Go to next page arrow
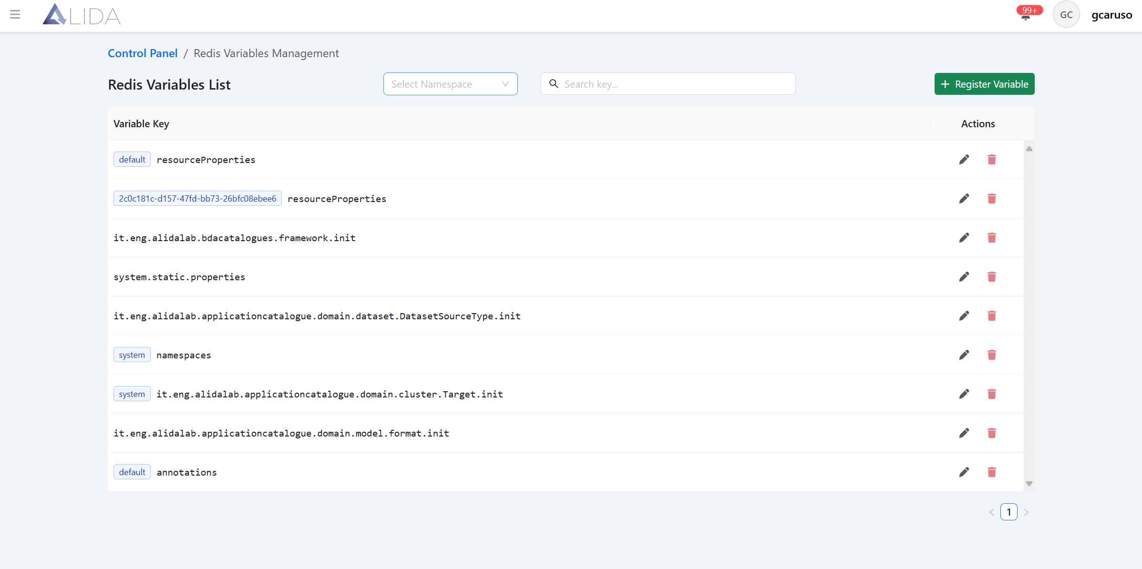 [x=1026, y=512]
